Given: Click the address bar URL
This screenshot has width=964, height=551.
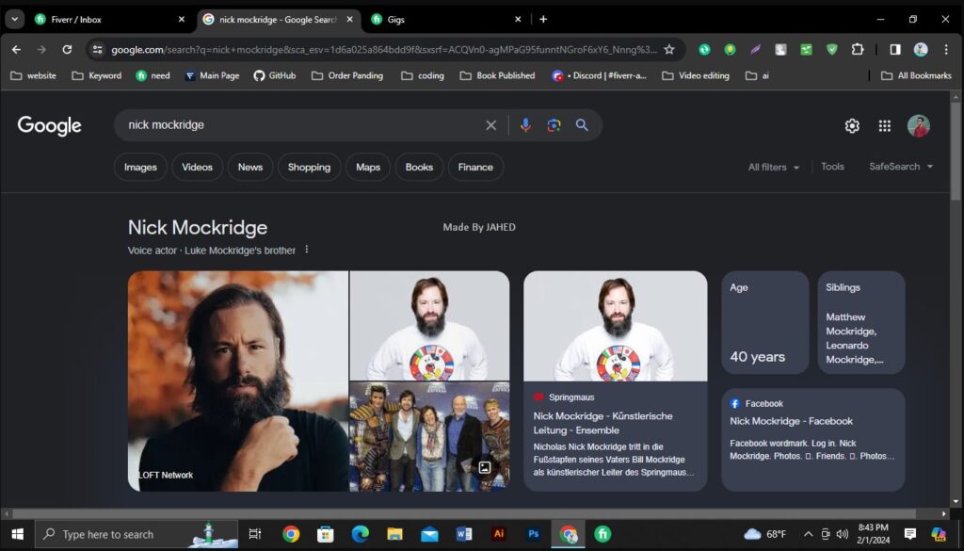Looking at the screenshot, I should coord(384,50).
